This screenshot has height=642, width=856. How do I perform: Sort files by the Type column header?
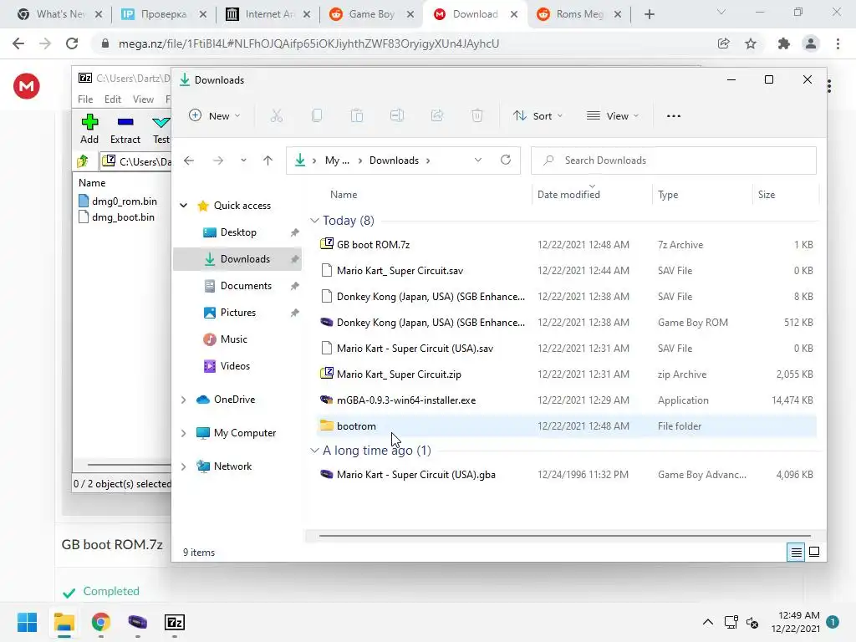click(x=668, y=195)
